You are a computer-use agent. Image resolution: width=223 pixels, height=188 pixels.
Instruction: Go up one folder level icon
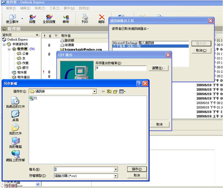[x=109, y=91]
